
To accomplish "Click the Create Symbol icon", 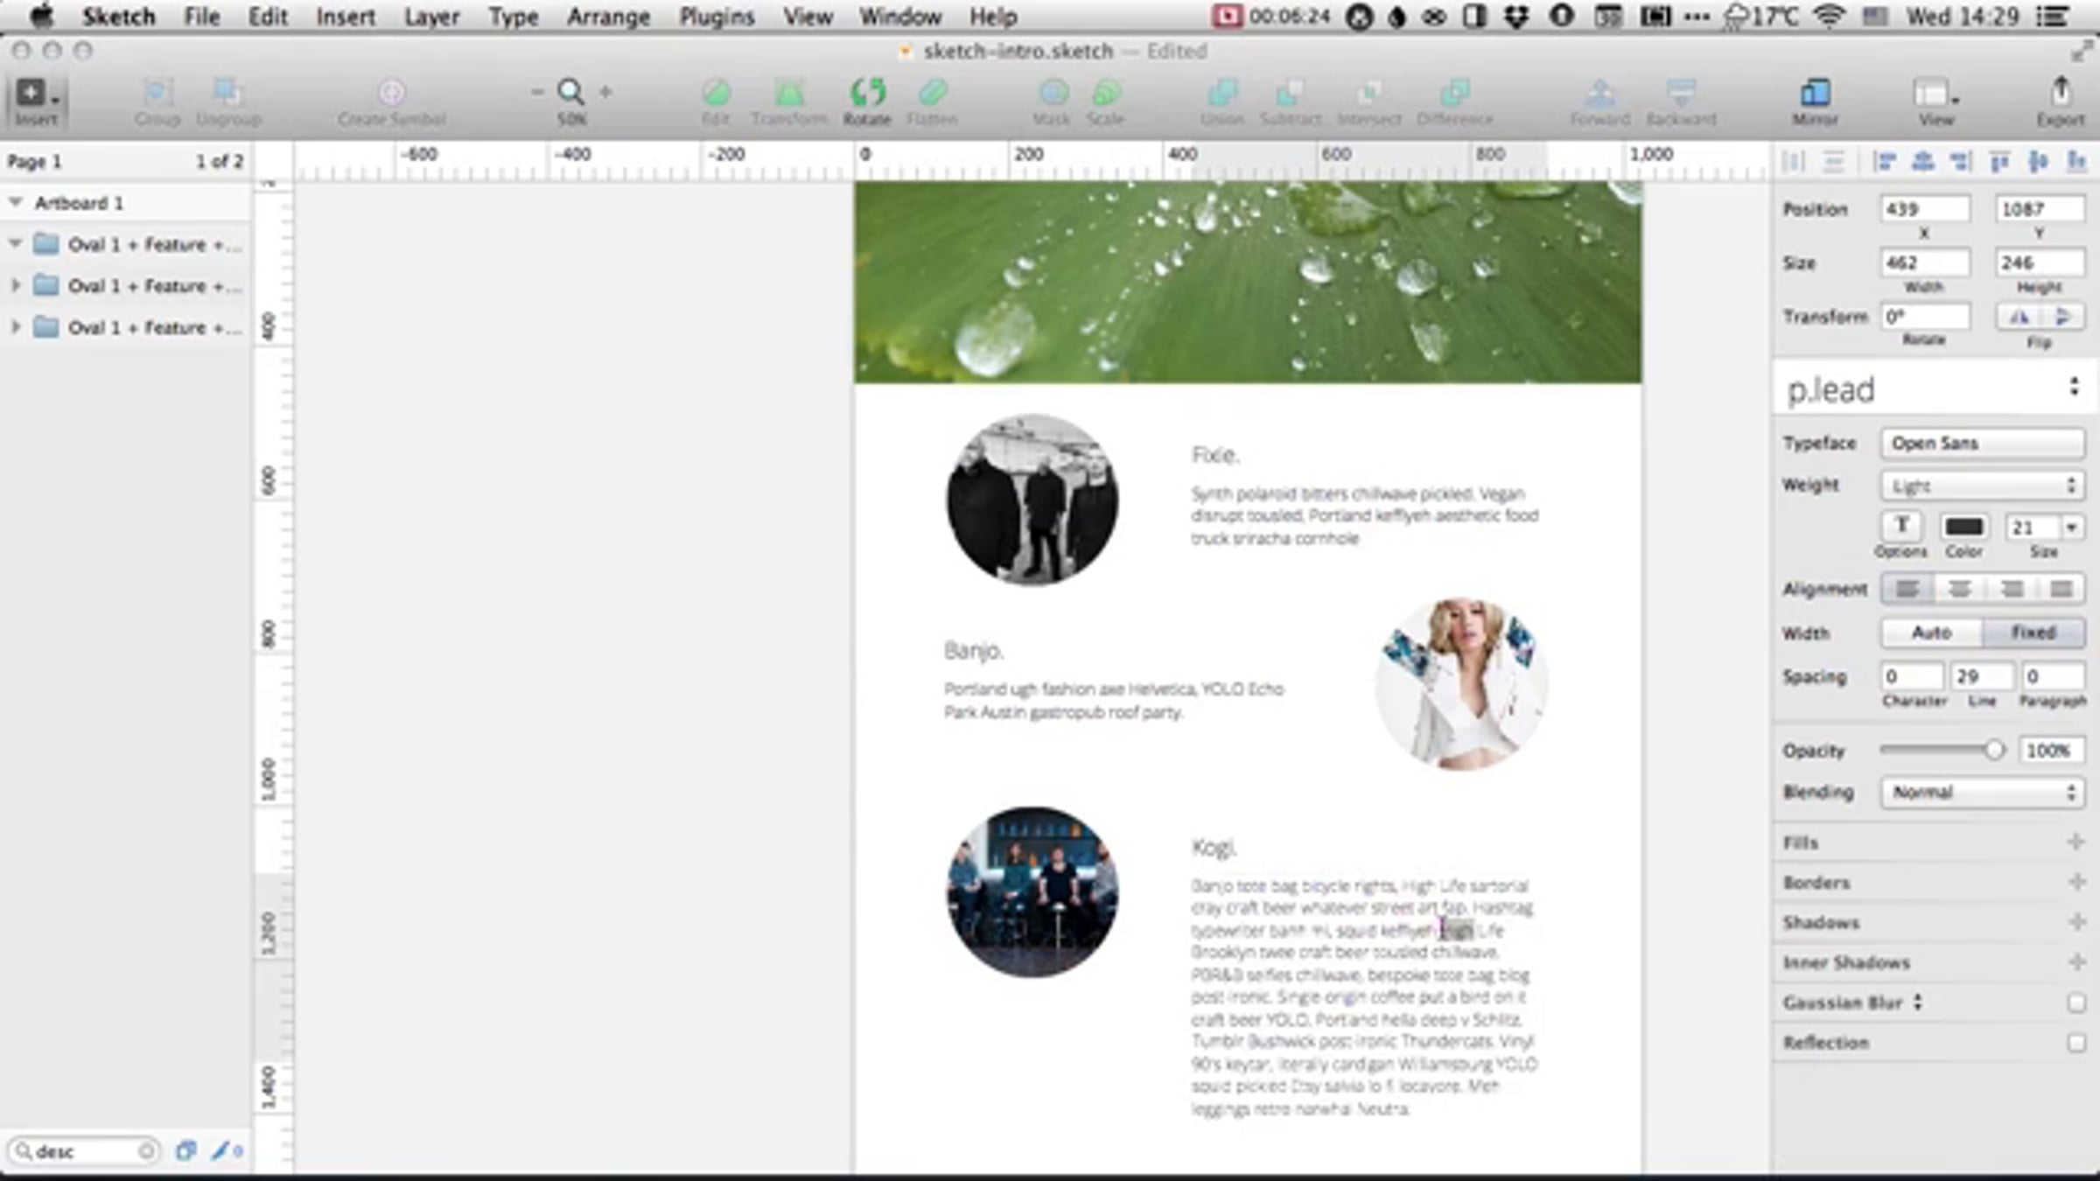I will click(391, 94).
